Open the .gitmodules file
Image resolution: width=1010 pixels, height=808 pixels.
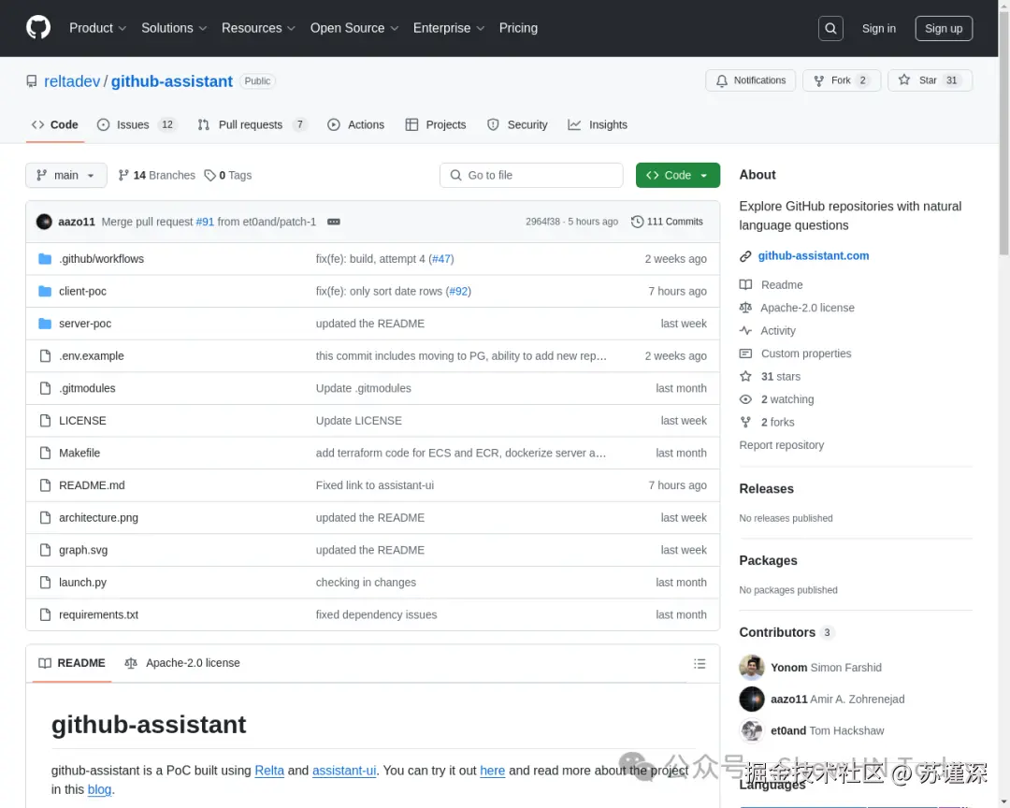[x=87, y=388]
